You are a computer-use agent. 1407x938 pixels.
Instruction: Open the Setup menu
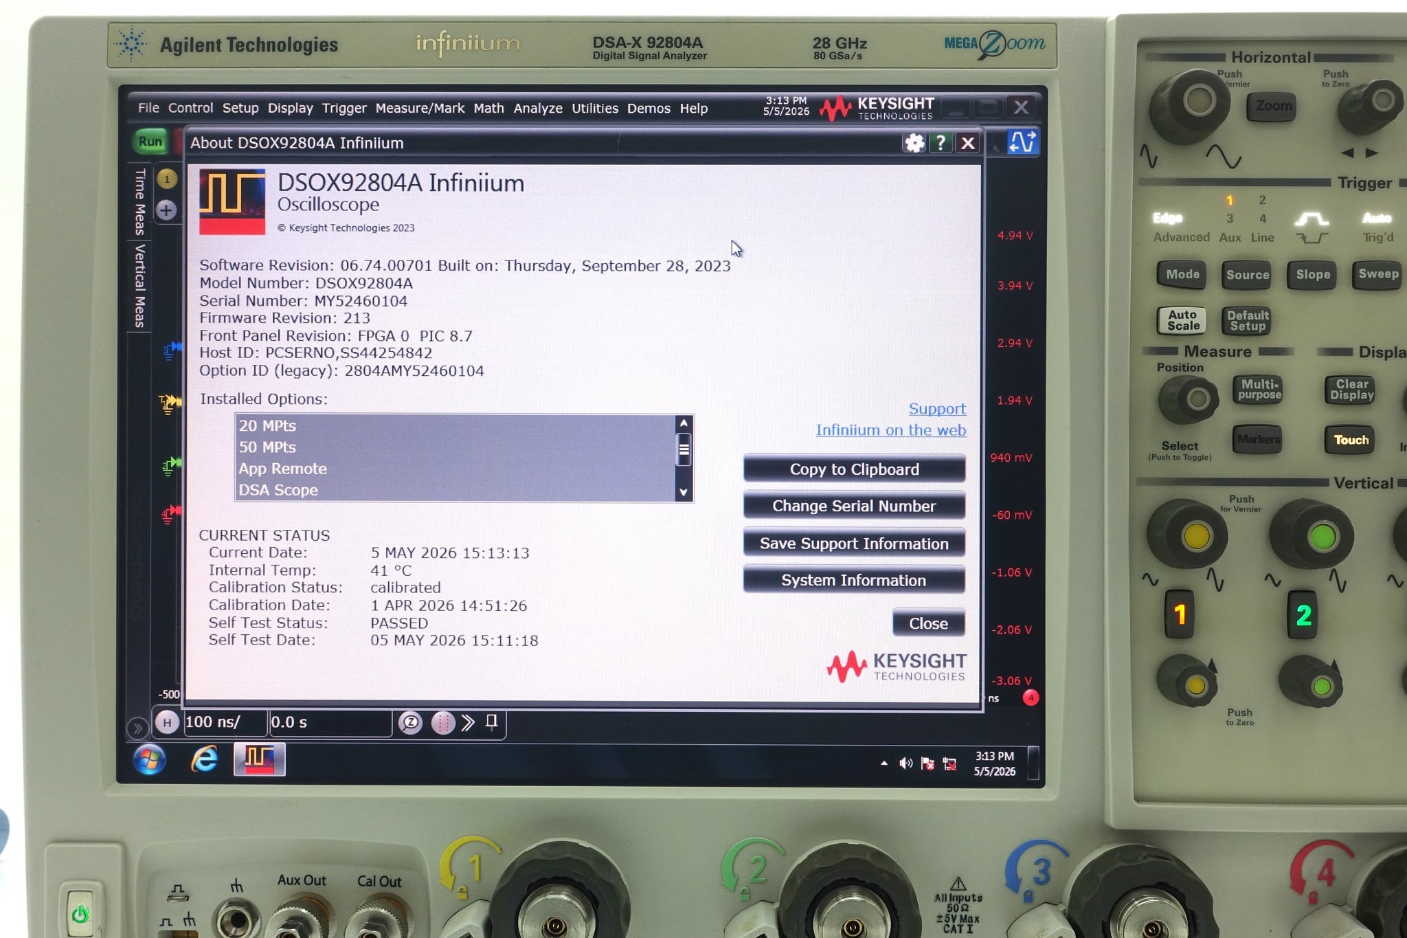240,108
